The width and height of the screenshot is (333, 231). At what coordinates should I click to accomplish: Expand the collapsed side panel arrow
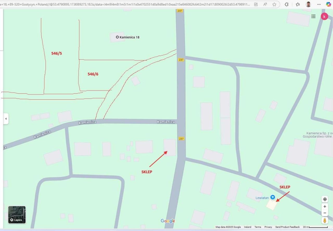[x=6, y=119]
